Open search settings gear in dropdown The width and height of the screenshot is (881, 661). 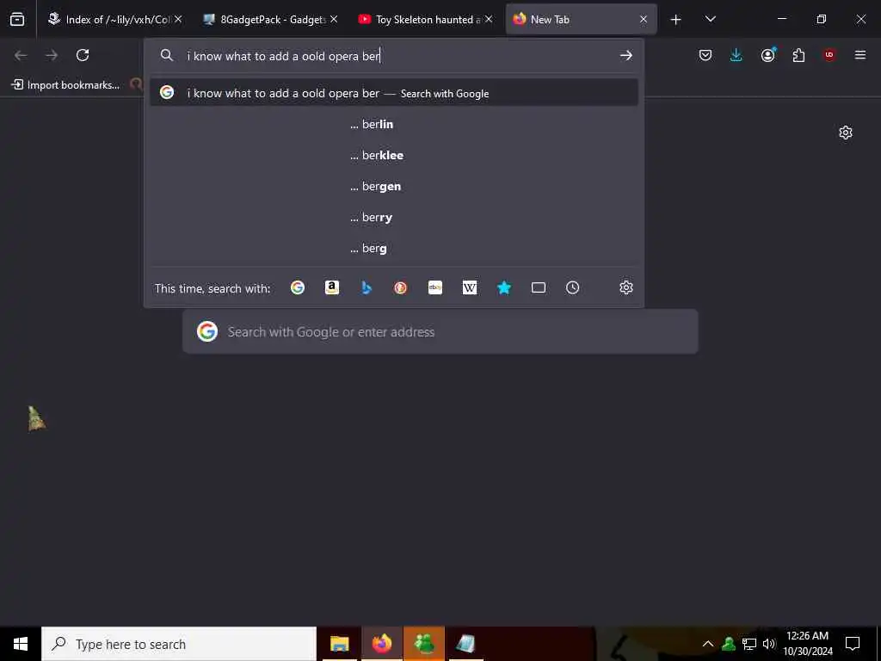pyautogui.click(x=626, y=287)
